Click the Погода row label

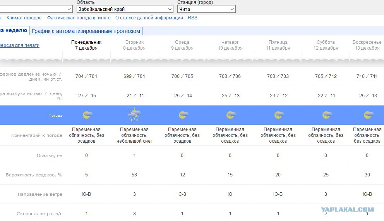[x=55, y=115]
